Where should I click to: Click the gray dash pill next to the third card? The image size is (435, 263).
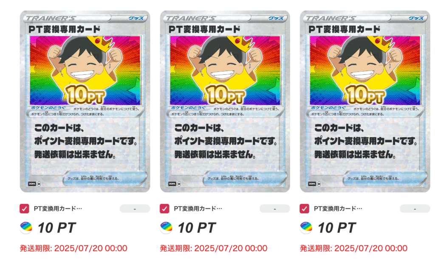click(x=415, y=209)
